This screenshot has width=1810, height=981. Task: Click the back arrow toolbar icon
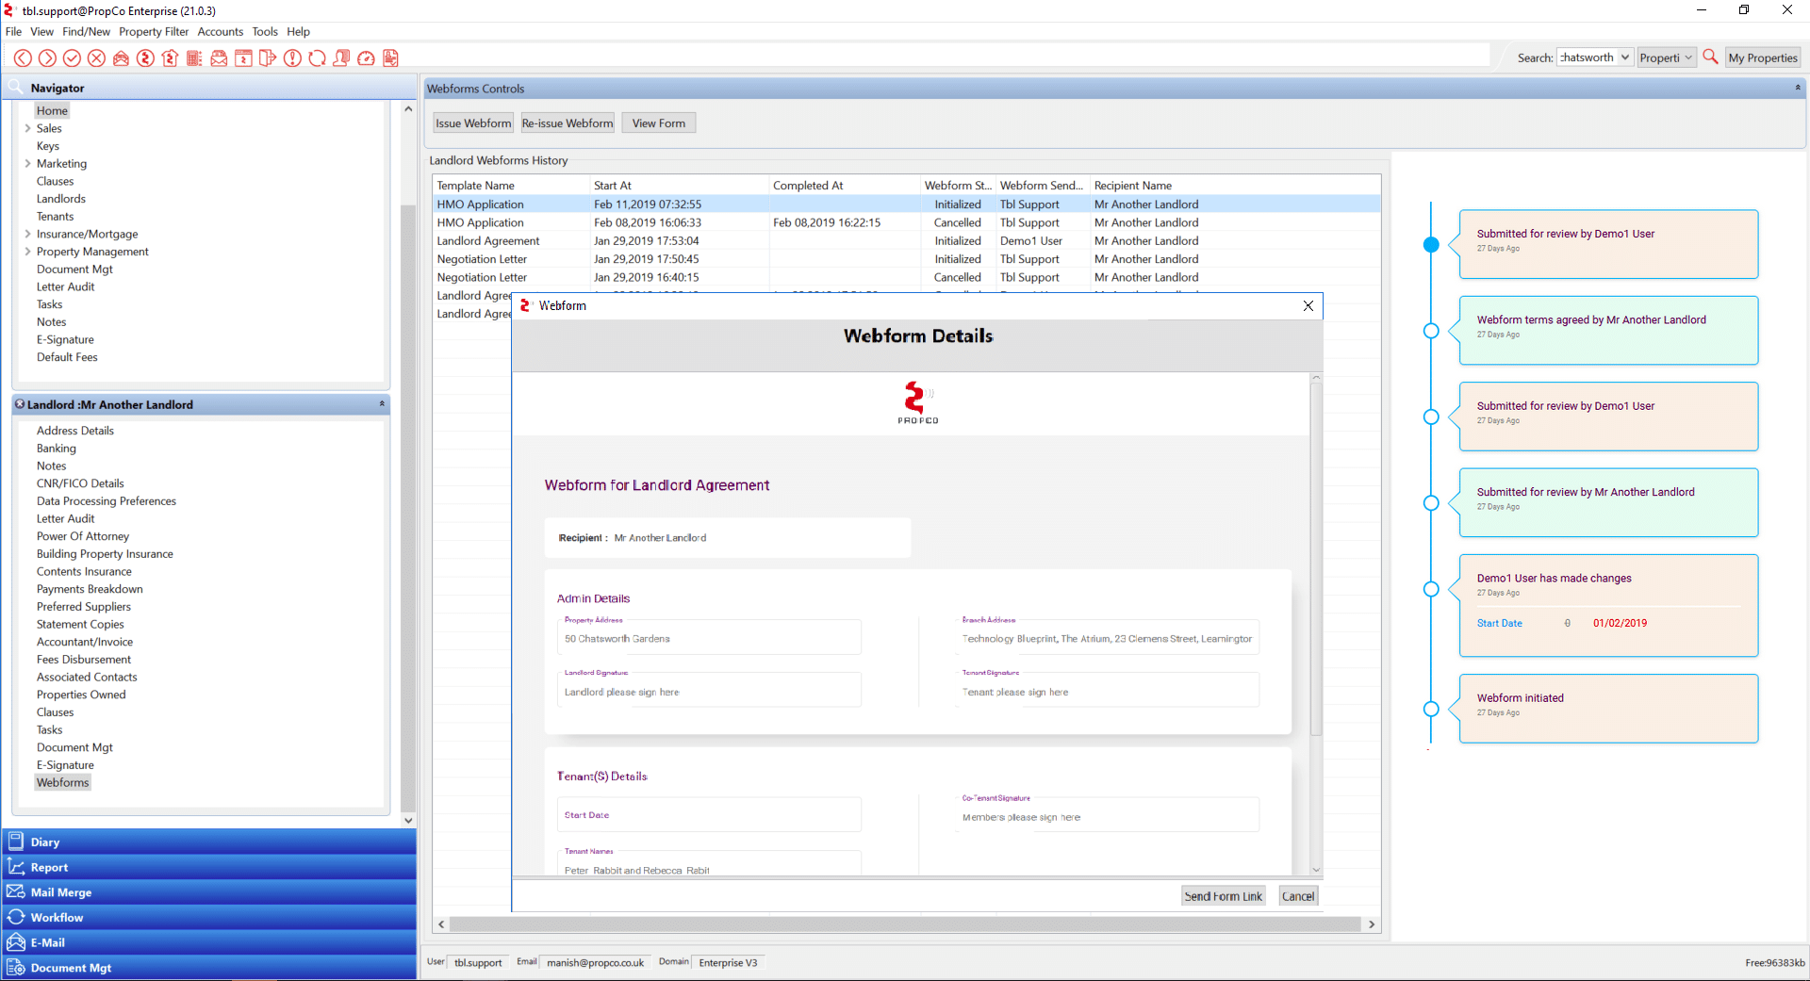[23, 58]
